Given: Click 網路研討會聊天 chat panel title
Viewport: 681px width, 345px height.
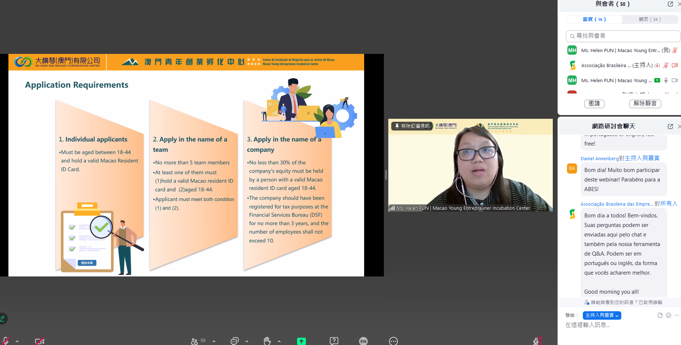Looking at the screenshot, I should point(614,126).
